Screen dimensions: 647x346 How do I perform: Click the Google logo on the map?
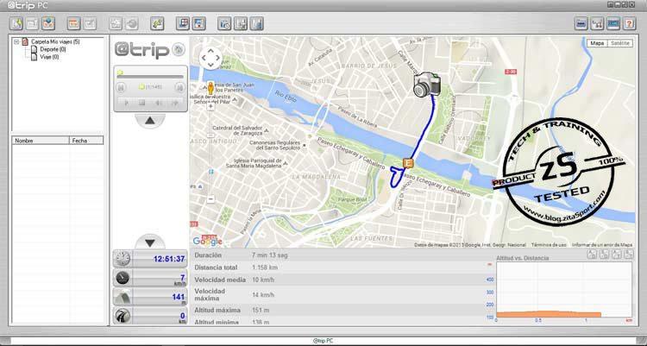(207, 242)
